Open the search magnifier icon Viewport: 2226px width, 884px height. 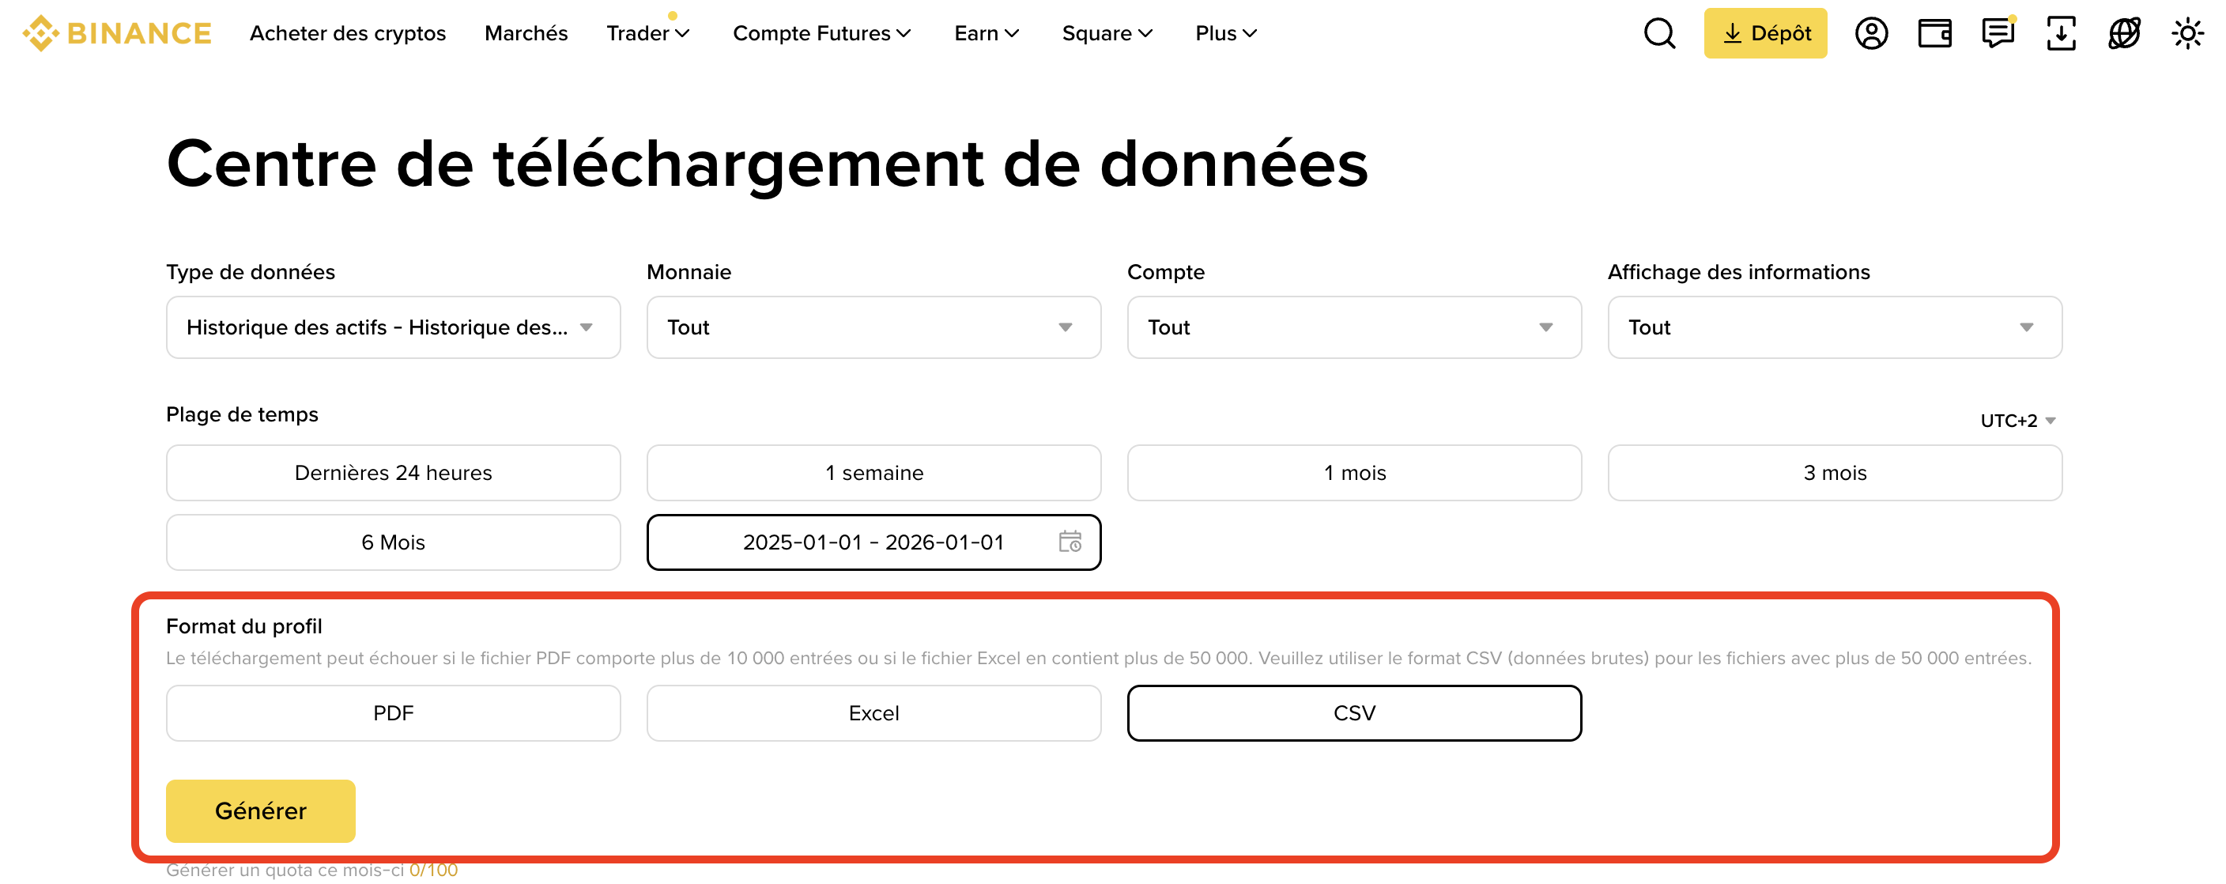tap(1658, 33)
